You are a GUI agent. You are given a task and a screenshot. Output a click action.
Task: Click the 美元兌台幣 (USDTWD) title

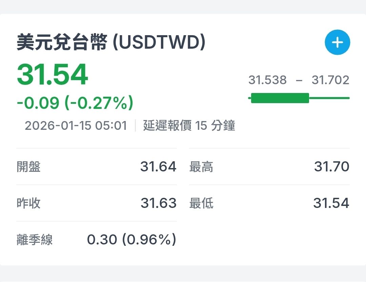point(111,43)
